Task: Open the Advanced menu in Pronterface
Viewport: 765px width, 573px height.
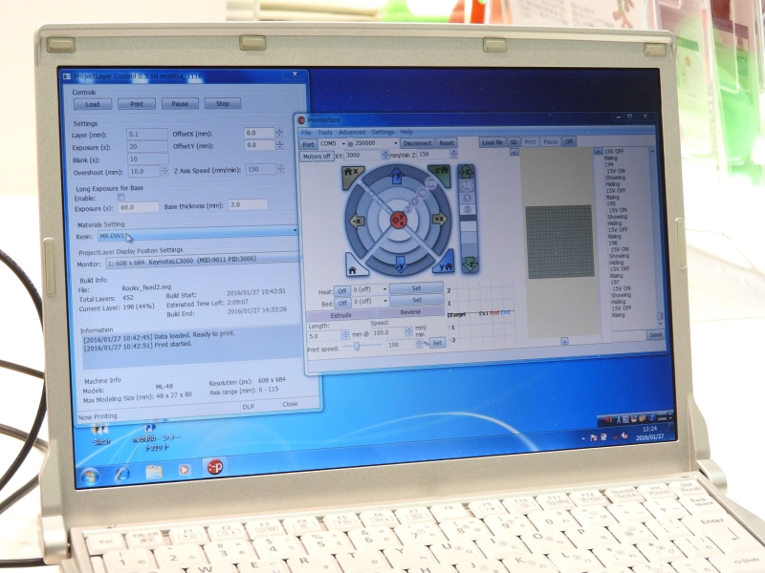Action: (352, 132)
